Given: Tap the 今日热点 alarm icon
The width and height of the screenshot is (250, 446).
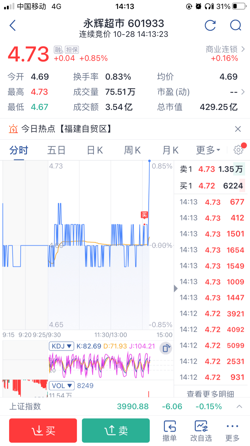Looking at the screenshot, I should coord(13,129).
